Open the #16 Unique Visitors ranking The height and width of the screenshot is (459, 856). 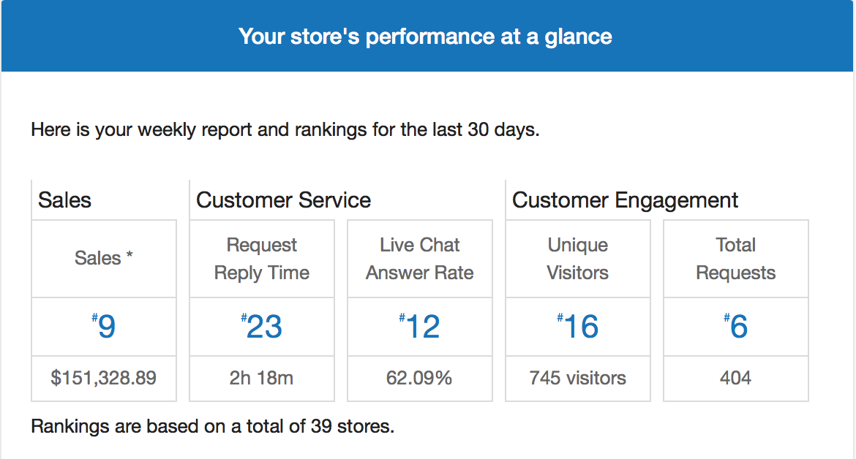[578, 327]
